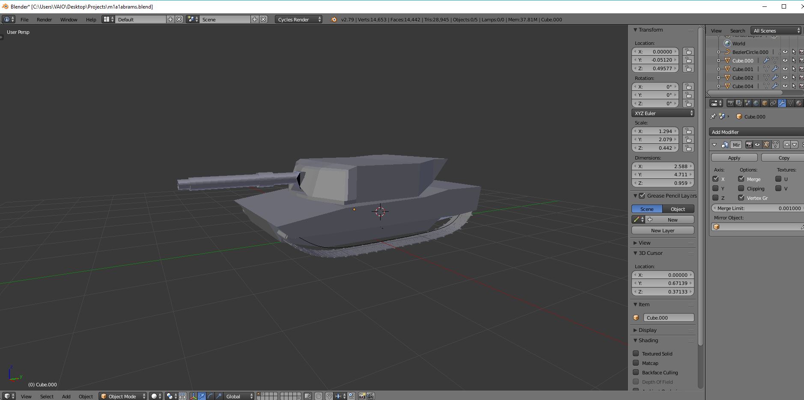Move Mirror modifier up in stack
The image size is (804, 400).
787,145
